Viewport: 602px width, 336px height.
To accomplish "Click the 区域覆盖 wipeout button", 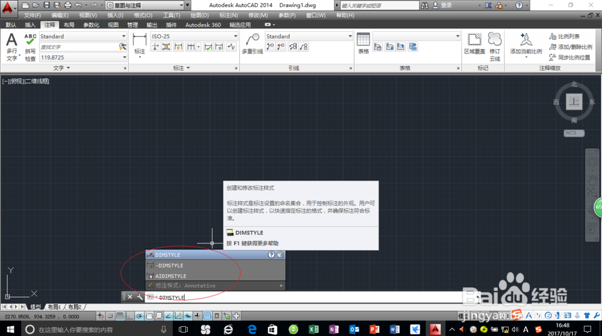I will (x=474, y=43).
